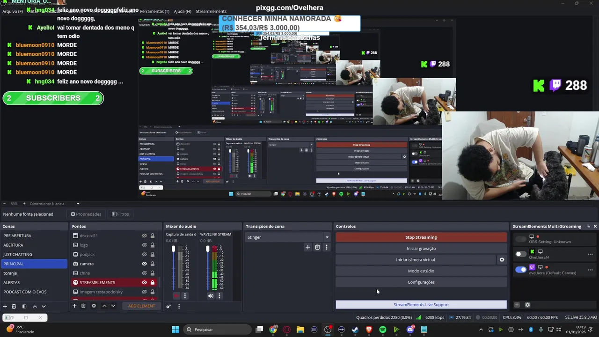599x337 pixels.
Task: Open the Stinger transition dropdown
Action: point(288,237)
